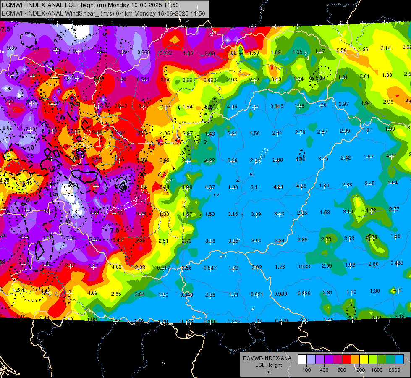411x378 pixels.
Task: Click the wind shear value 0.559
Action: (144, 52)
